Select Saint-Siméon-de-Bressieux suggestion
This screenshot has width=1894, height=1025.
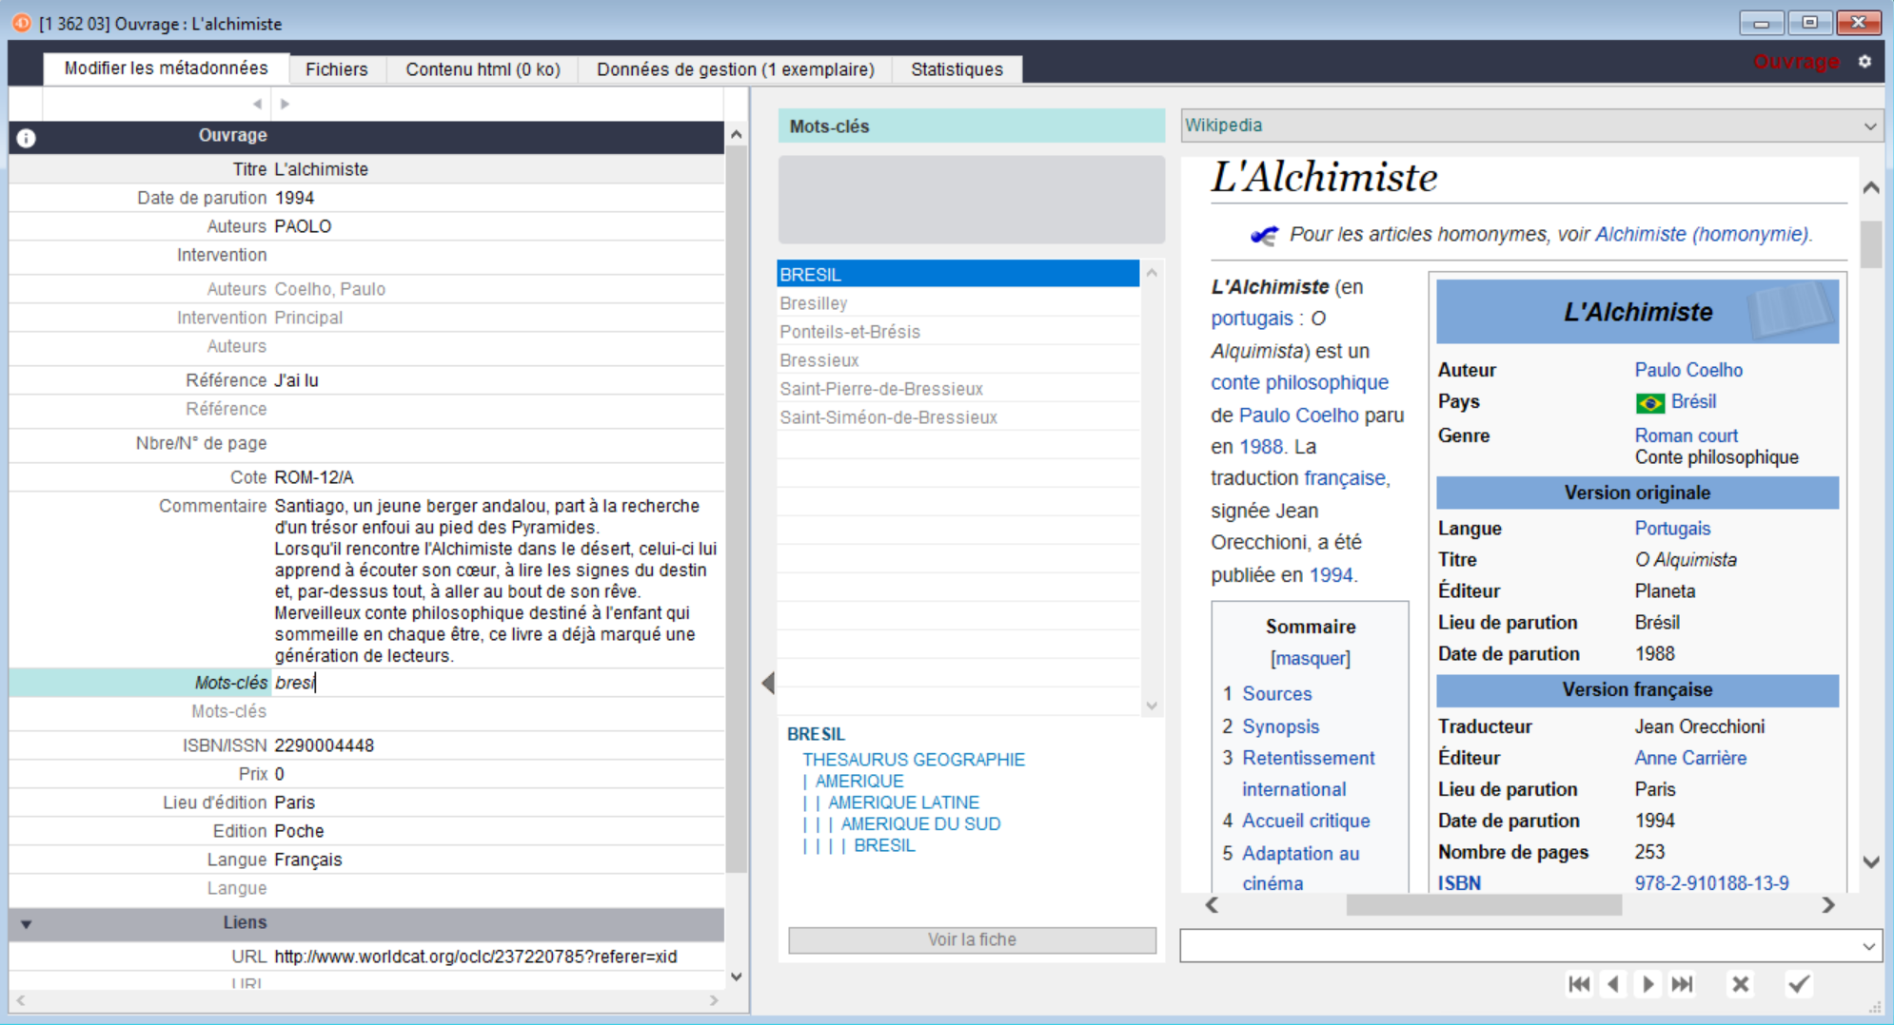[957, 417]
